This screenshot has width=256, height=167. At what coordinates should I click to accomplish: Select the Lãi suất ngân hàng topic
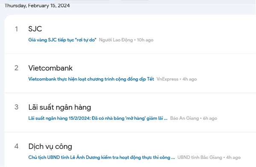60,108
